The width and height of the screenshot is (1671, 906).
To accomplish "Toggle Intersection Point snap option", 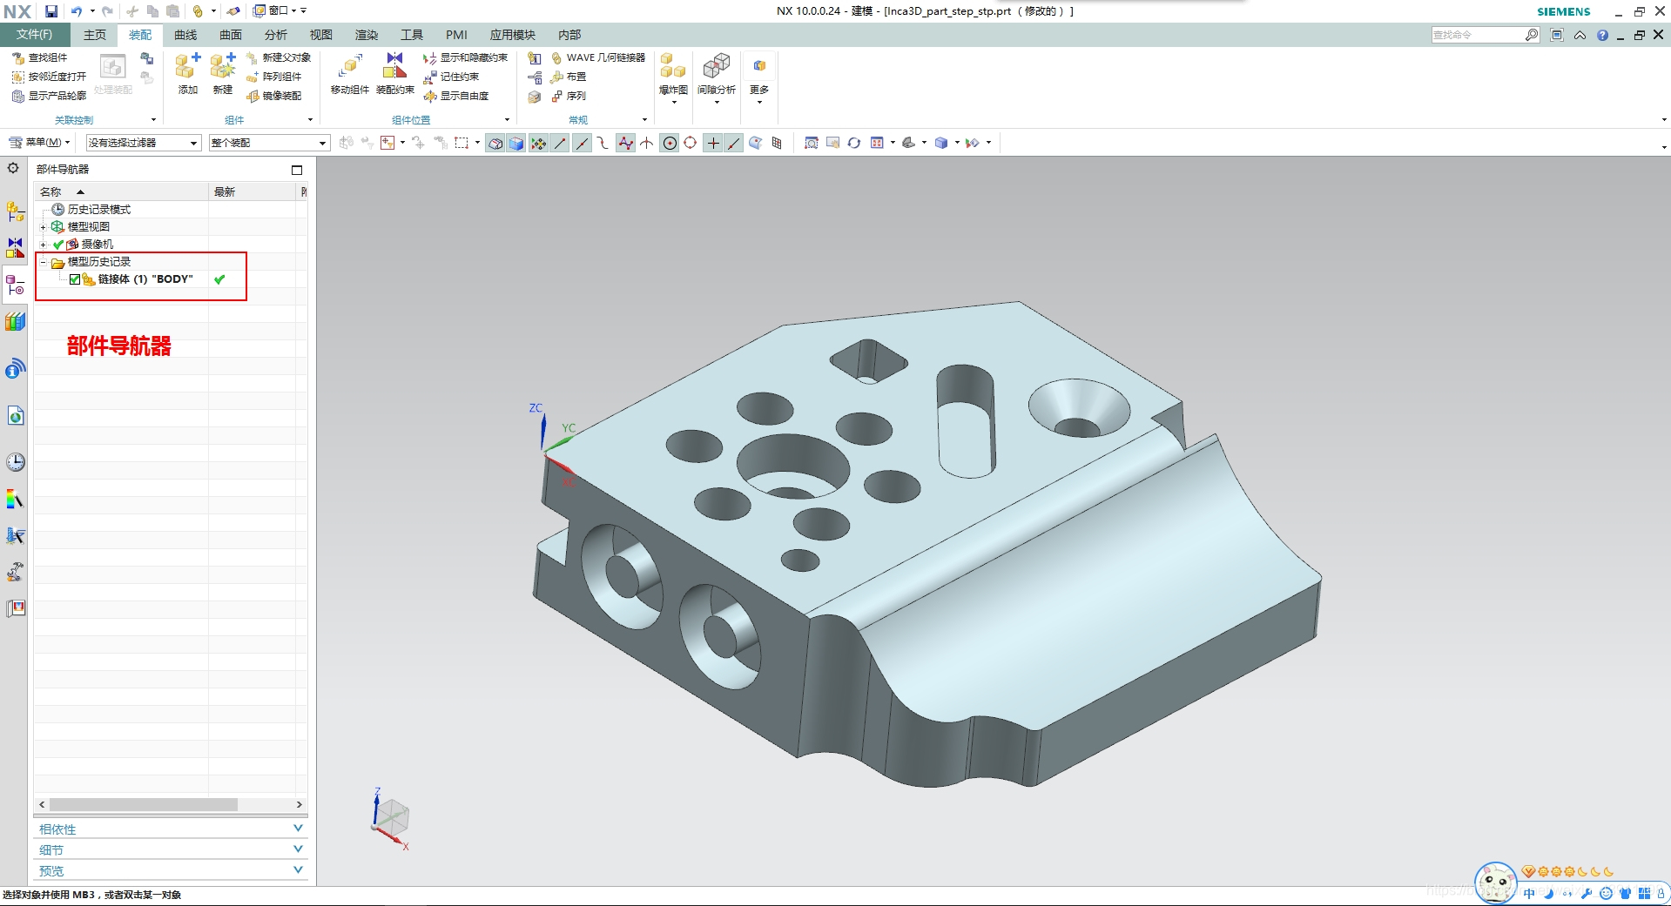I will click(647, 144).
